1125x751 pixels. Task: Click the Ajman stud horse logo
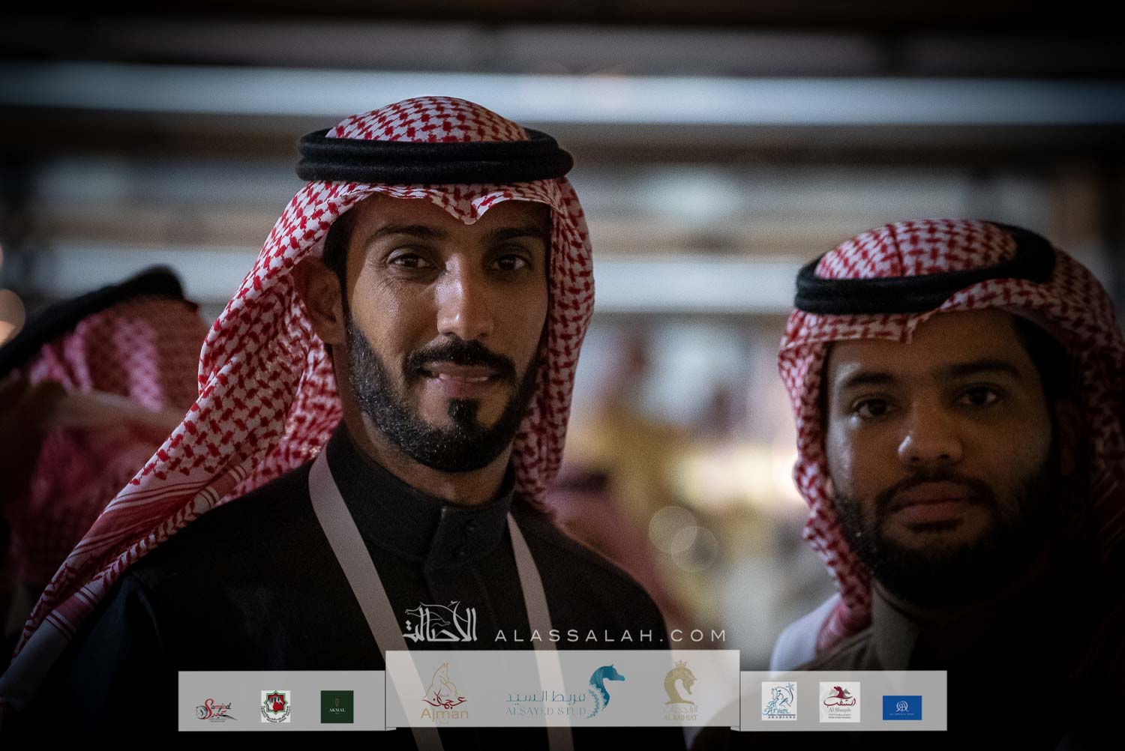tap(445, 692)
